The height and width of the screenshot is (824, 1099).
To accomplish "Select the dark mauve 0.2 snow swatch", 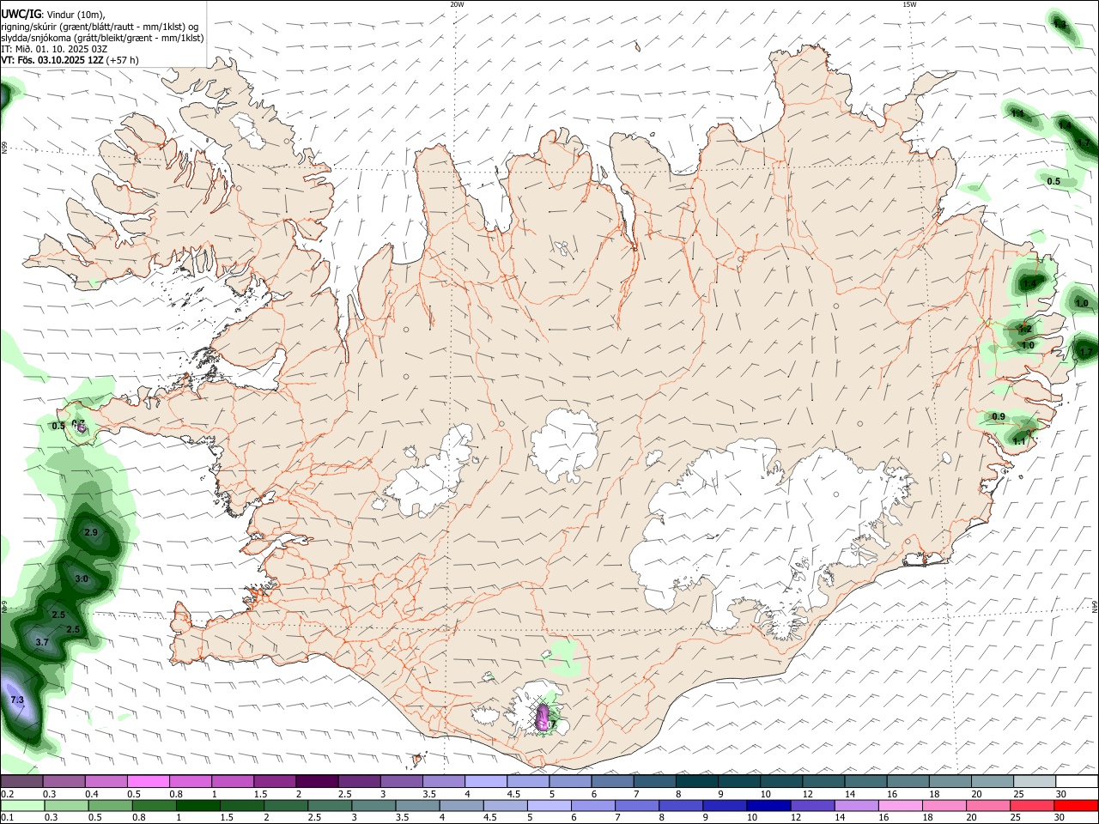I will click(x=21, y=781).
